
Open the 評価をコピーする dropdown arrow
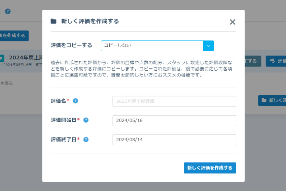[208, 46]
